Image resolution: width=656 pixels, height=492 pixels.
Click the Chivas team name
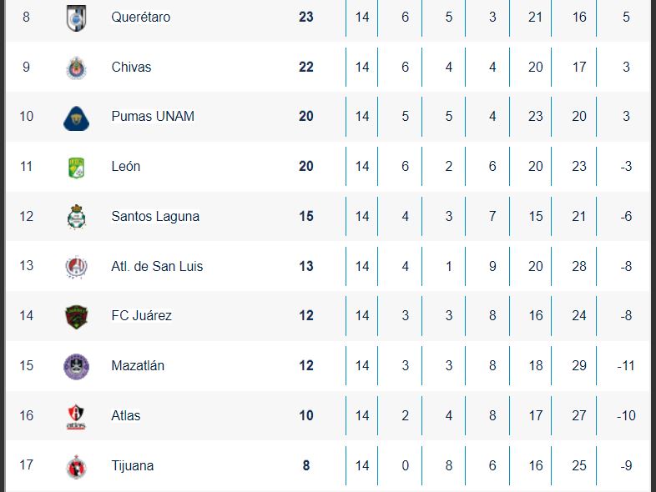click(131, 68)
